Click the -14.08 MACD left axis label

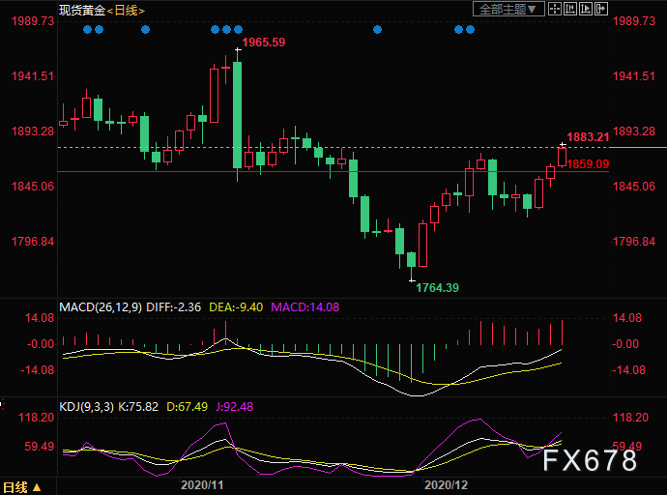click(x=38, y=370)
